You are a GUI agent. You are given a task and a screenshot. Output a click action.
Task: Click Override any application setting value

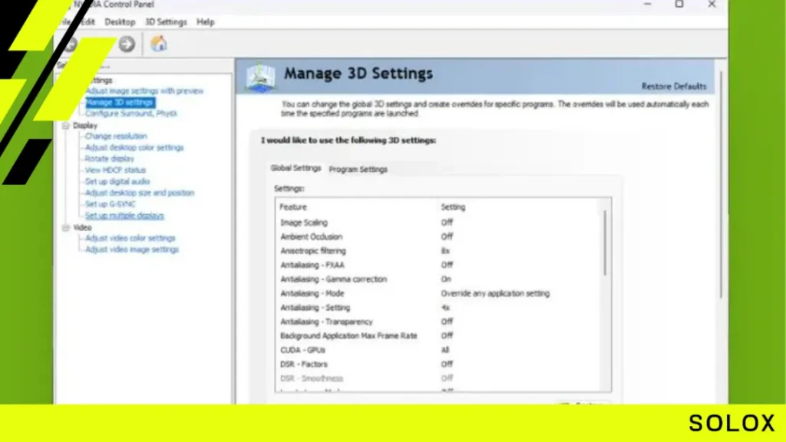point(495,293)
